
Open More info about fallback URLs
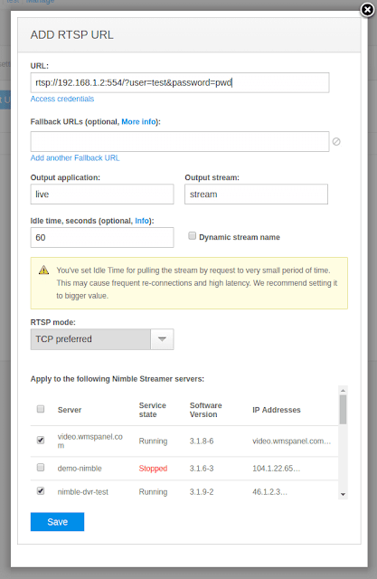(138, 121)
